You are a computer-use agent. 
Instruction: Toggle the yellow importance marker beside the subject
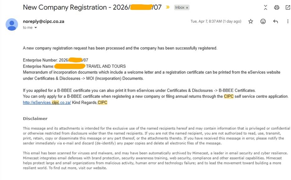(168, 7)
